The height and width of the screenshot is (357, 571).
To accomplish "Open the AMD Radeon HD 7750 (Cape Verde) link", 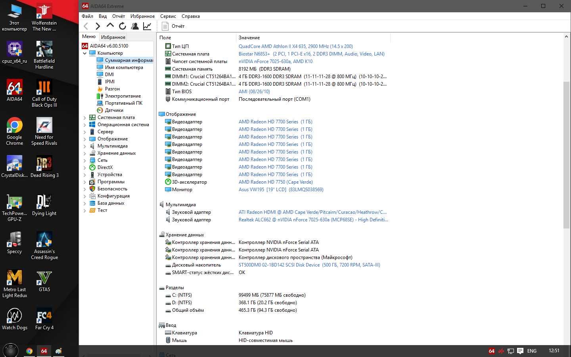I will 276,182.
